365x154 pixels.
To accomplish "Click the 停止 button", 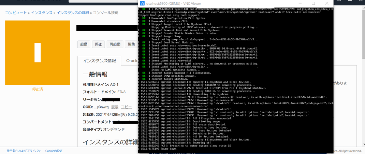I will coord(99,44).
